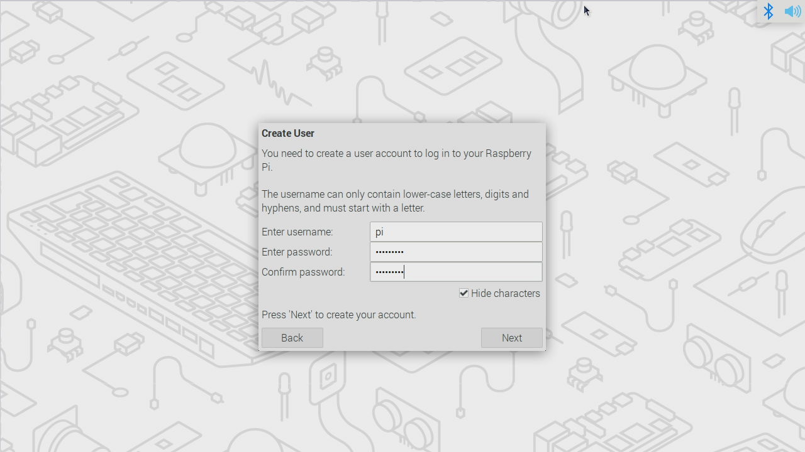Focus the Enter username field
Image resolution: width=805 pixels, height=452 pixels.
(456, 232)
